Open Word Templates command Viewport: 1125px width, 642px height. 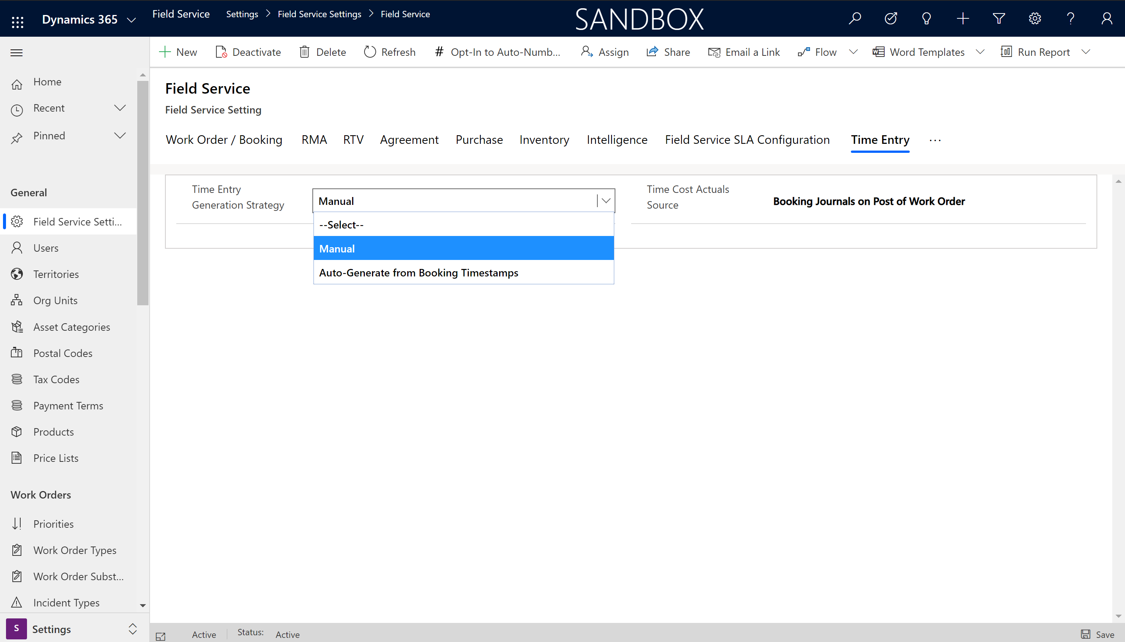tap(919, 52)
